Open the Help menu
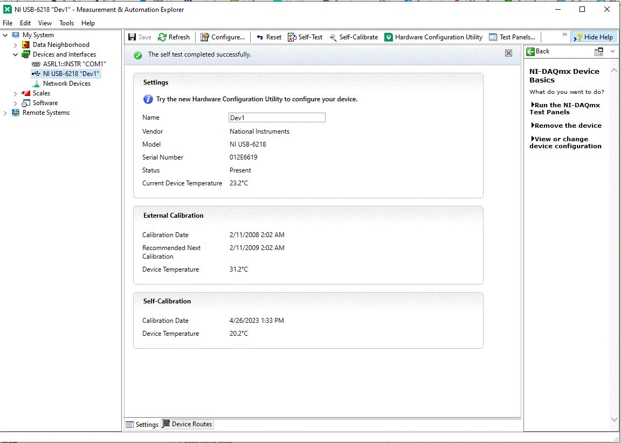621x443 pixels. [x=88, y=23]
